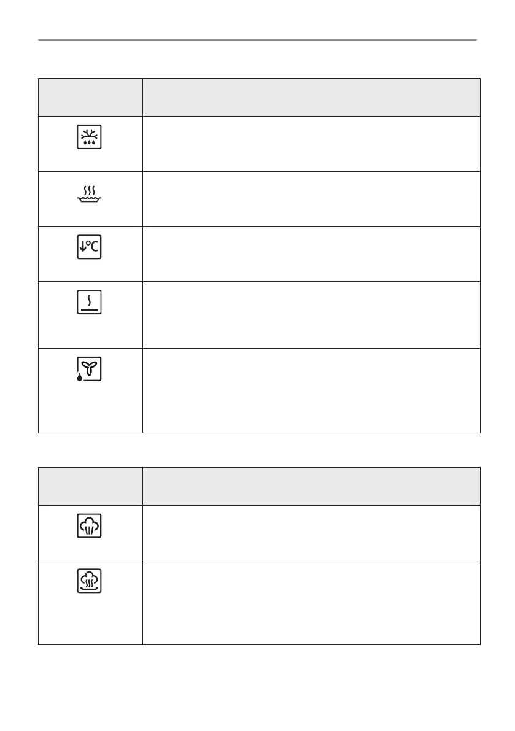
Task: Select the bottom heat single-steam-line icon
Action: pyautogui.click(x=89, y=301)
